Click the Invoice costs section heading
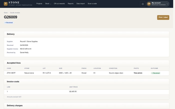Image resolution: width=175 pixels, height=109 pixels. (13, 82)
